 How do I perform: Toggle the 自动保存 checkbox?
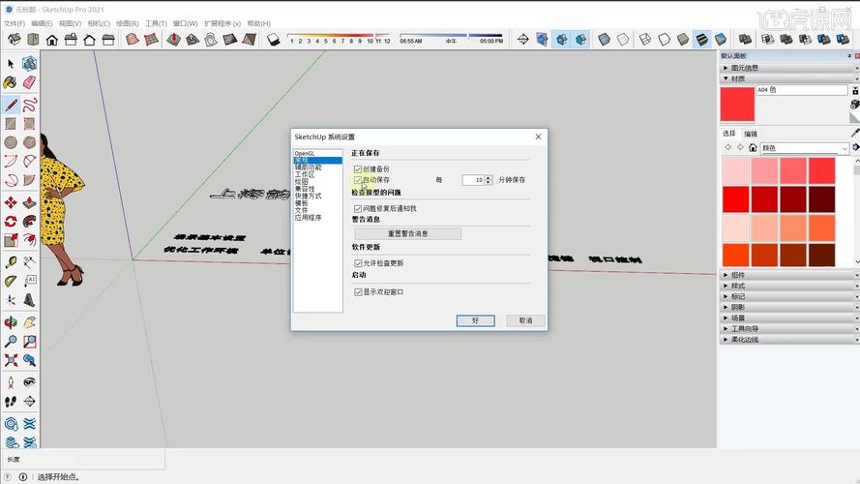point(358,180)
